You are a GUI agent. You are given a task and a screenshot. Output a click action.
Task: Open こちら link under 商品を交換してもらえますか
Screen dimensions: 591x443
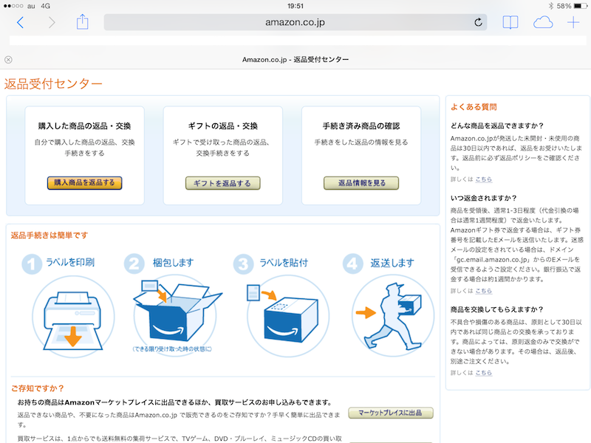(x=483, y=373)
